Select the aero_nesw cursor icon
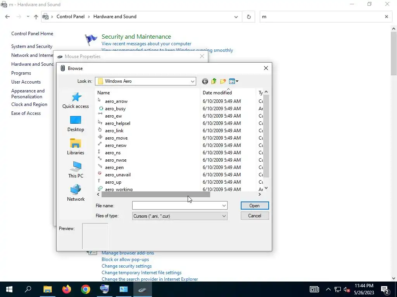The width and height of the screenshot is (397, 297). pyautogui.click(x=100, y=144)
